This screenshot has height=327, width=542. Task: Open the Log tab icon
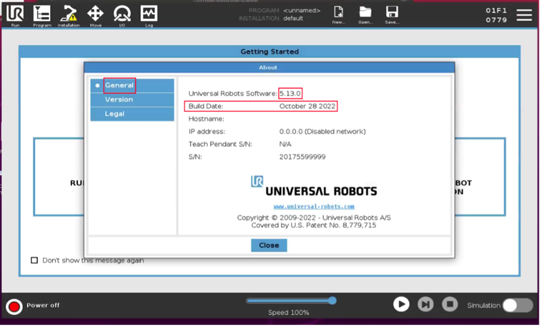click(x=148, y=14)
